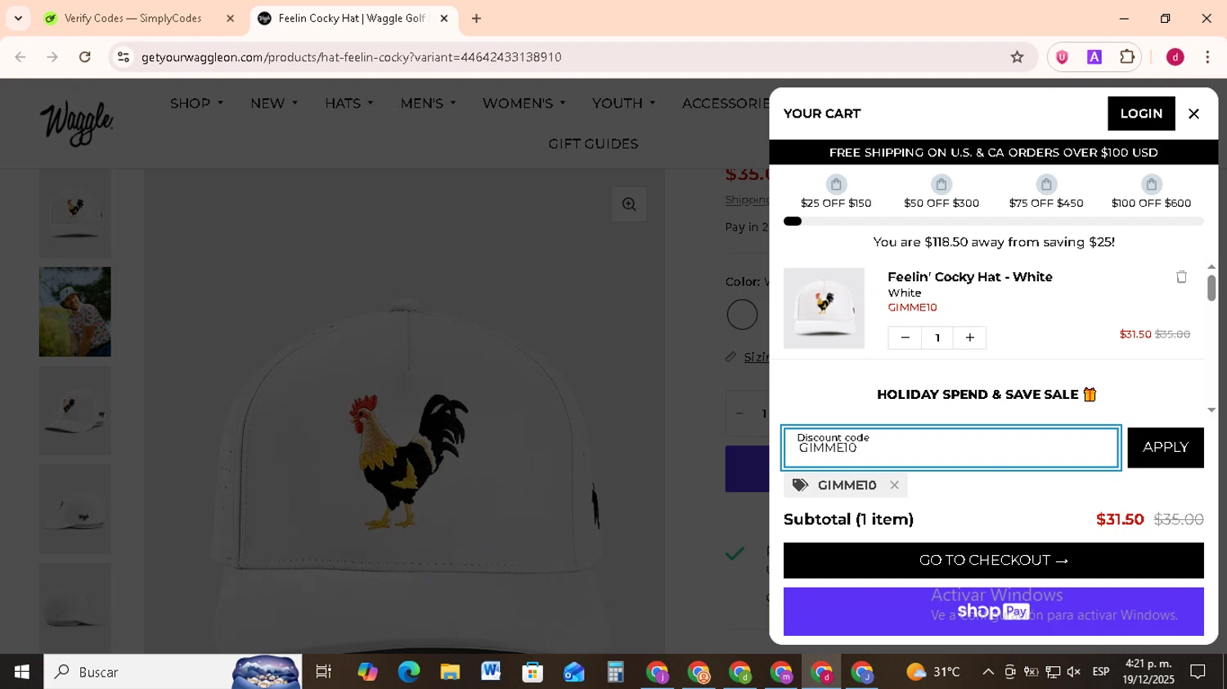Expand the SHOP menu
This screenshot has height=689, width=1227.
point(196,104)
